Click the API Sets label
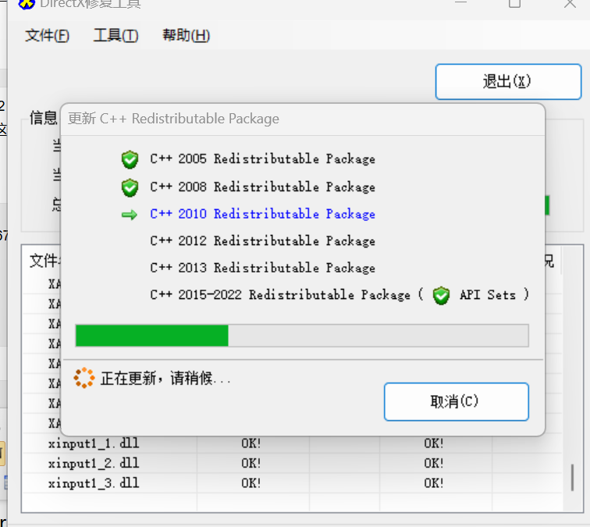 (x=487, y=295)
